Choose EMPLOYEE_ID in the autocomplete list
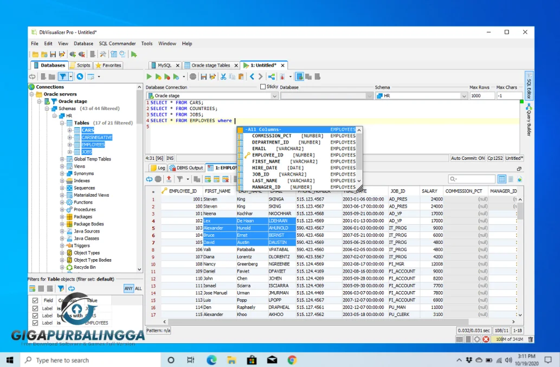 (297, 155)
